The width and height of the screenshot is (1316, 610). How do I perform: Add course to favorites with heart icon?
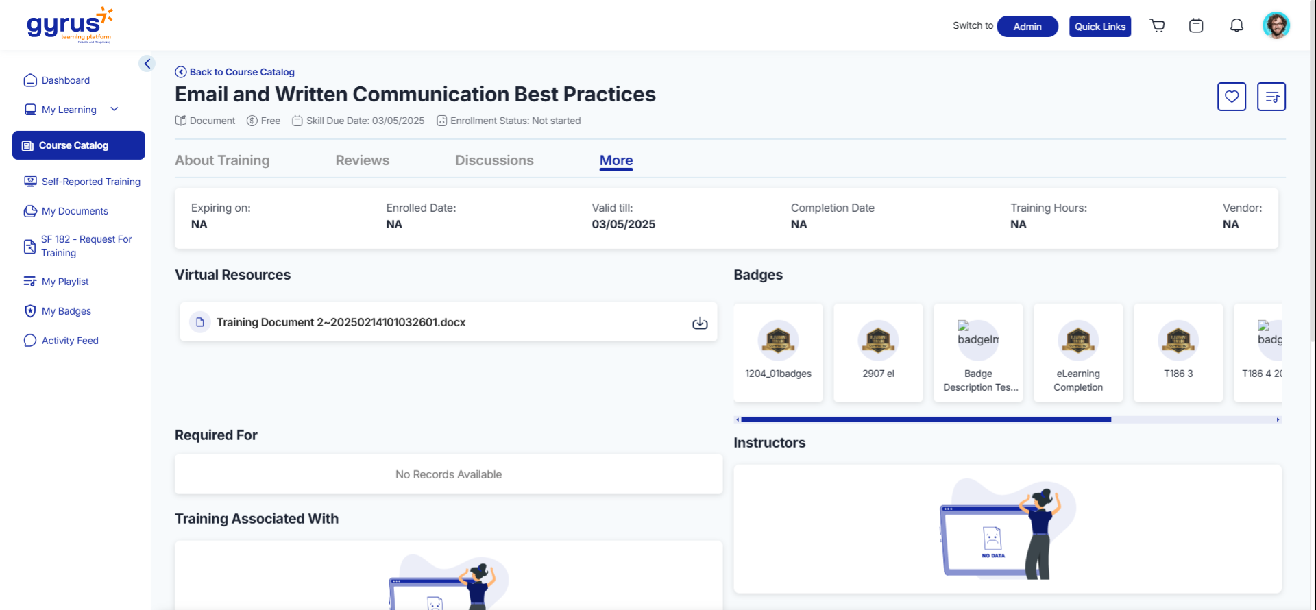pos(1231,97)
